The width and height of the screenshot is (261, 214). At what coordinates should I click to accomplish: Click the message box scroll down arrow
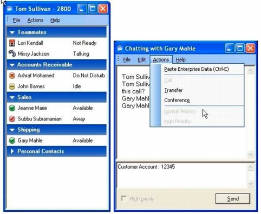tap(250, 184)
